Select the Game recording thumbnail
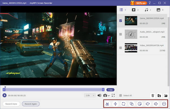This screenshot has width=170, height=109. (x=131, y=21)
